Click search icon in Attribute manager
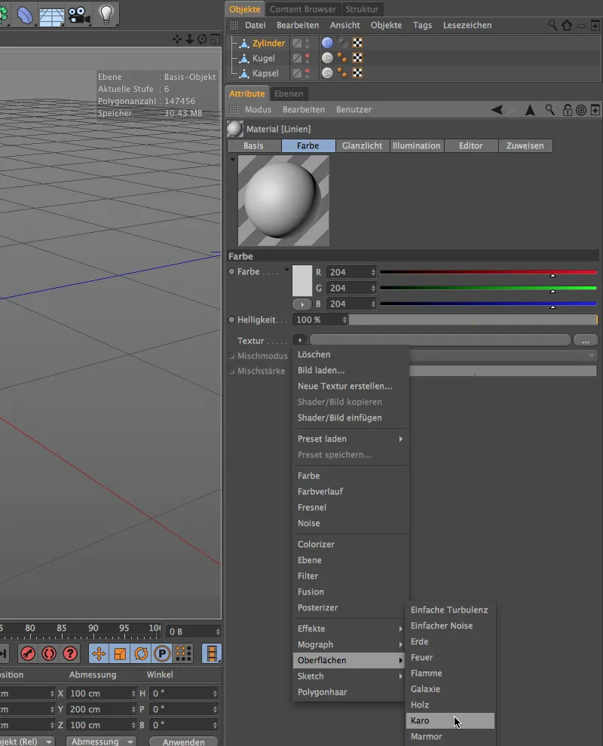603x746 pixels. click(549, 110)
